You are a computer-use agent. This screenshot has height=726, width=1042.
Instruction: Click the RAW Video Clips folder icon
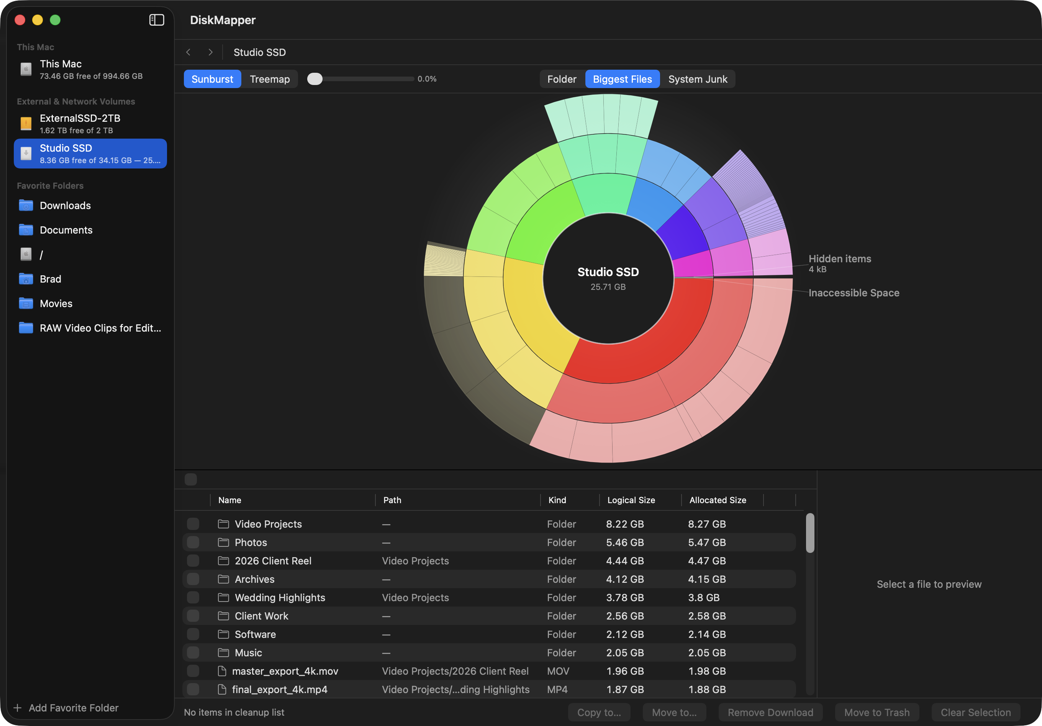(x=26, y=328)
